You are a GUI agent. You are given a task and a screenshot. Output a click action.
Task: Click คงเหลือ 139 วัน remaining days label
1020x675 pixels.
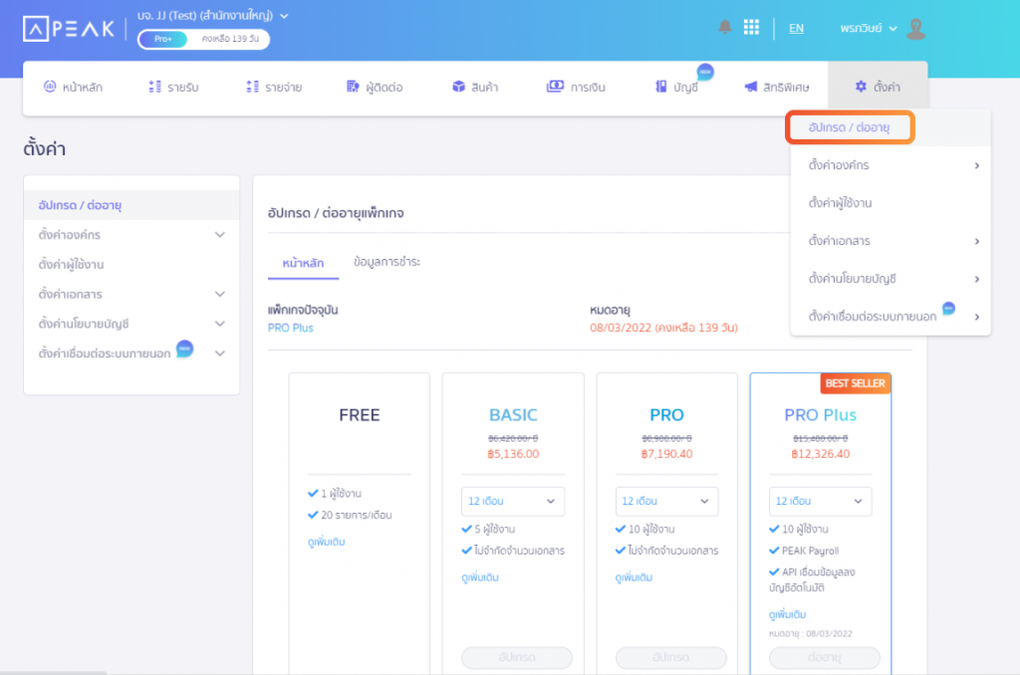point(230,39)
